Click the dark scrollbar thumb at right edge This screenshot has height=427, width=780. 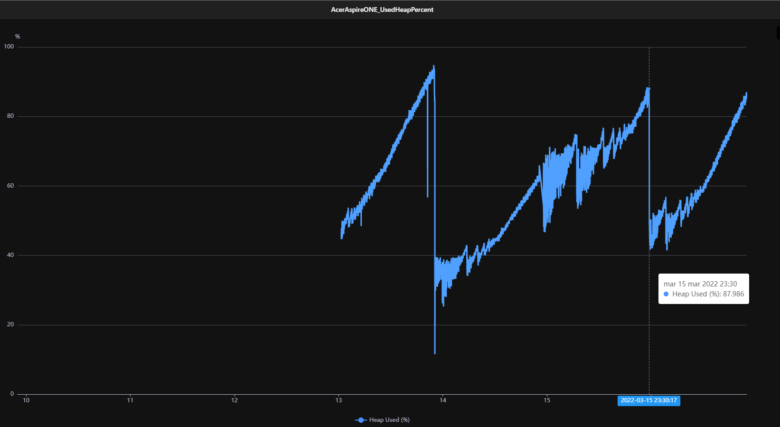click(x=778, y=32)
